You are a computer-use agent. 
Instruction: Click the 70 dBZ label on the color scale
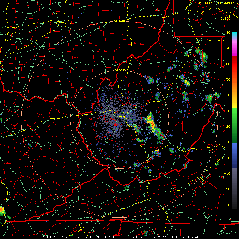[x=228, y=48]
